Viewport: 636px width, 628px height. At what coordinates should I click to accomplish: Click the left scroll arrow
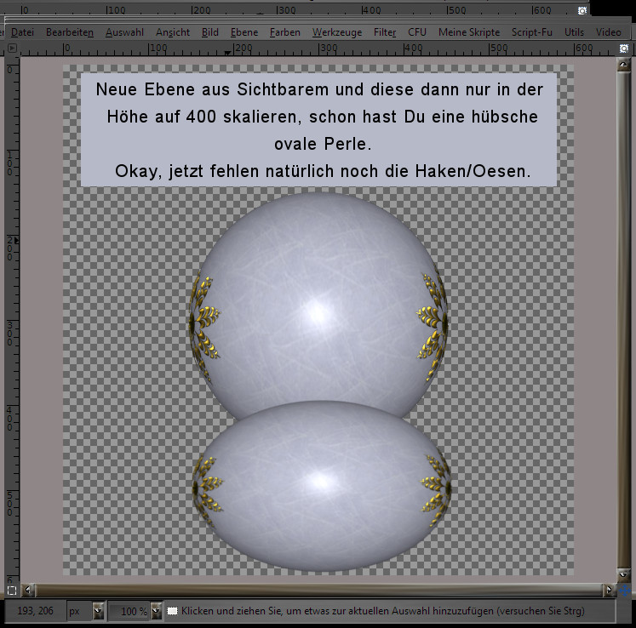coord(31,589)
